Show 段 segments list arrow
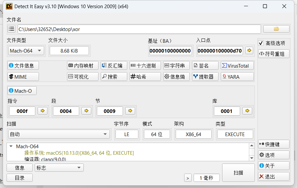The height and width of the screenshot is (188, 297). click(x=86, y=111)
